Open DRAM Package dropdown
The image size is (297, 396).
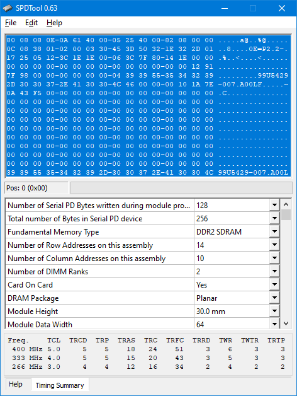pyautogui.click(x=274, y=298)
